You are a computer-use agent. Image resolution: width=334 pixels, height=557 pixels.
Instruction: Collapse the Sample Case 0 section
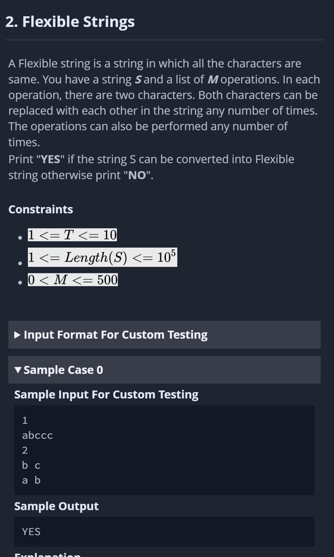pos(164,370)
